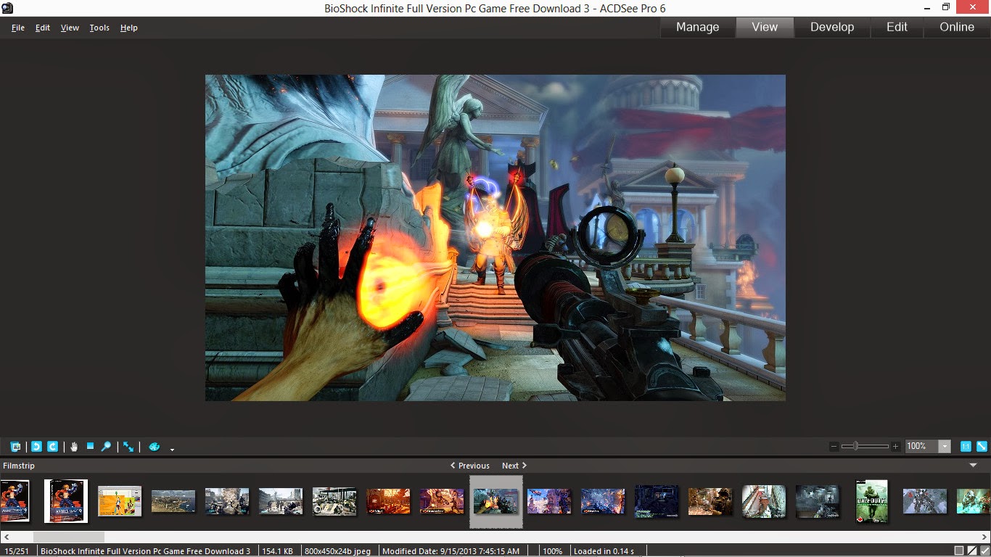
Task: Switch to the Edit mode tab
Action: pos(897,27)
